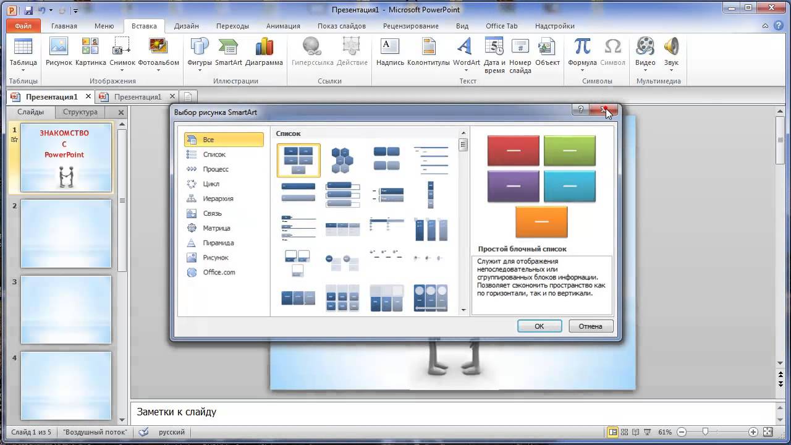Switch to Структура outline pane tab

[80, 112]
